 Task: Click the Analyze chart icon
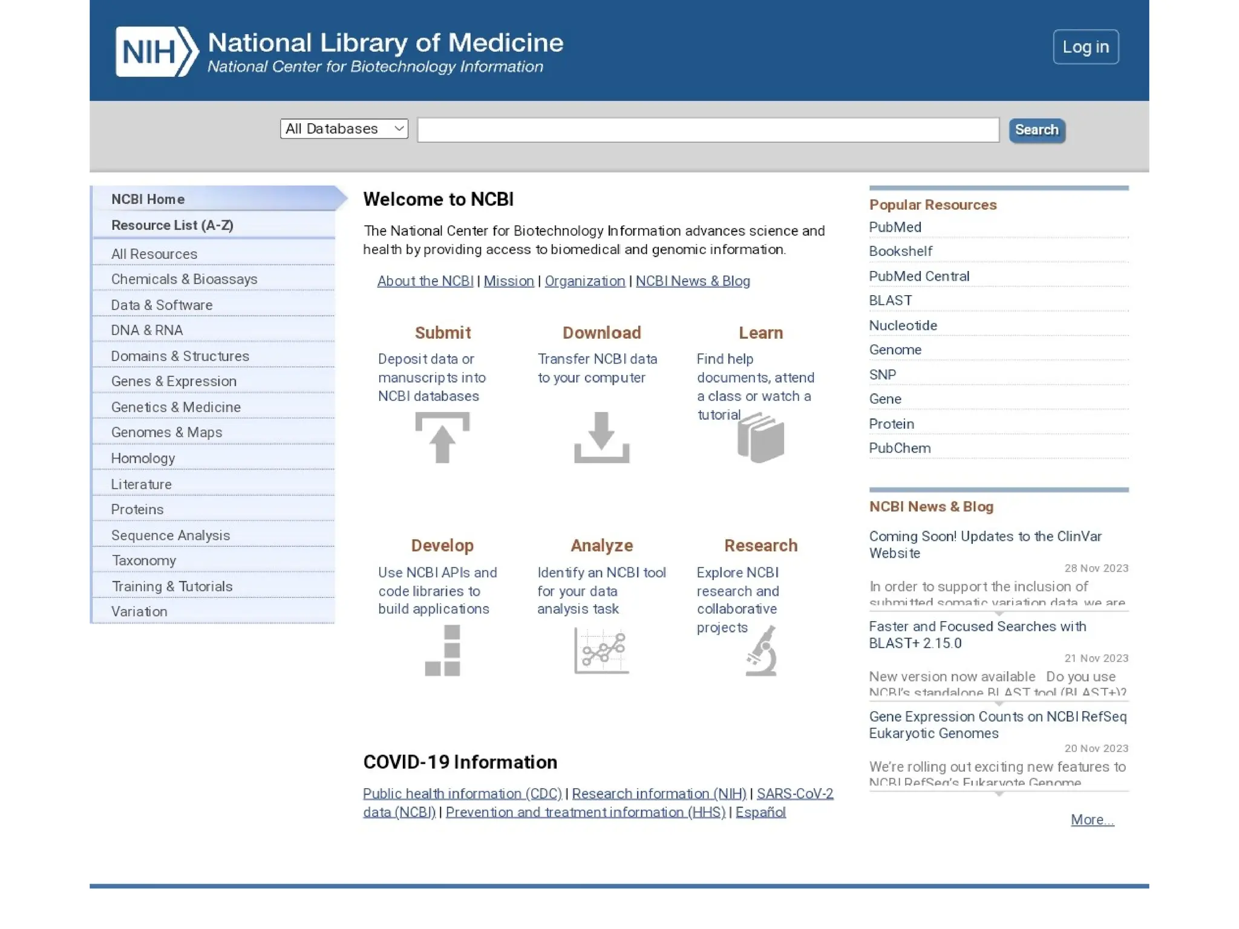601,650
